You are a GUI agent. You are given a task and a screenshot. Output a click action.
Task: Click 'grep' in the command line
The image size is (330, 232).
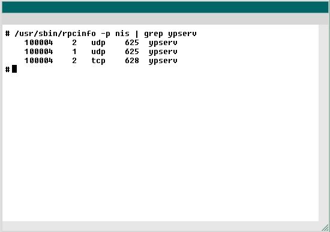[154, 34]
